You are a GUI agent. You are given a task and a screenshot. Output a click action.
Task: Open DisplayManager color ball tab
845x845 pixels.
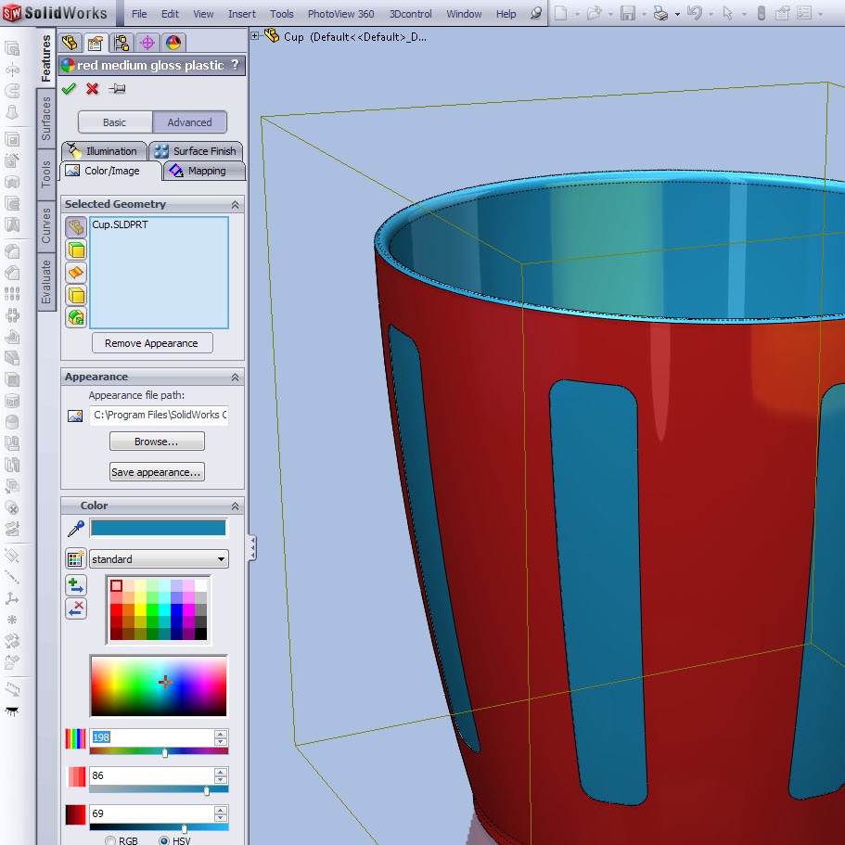coord(173,43)
